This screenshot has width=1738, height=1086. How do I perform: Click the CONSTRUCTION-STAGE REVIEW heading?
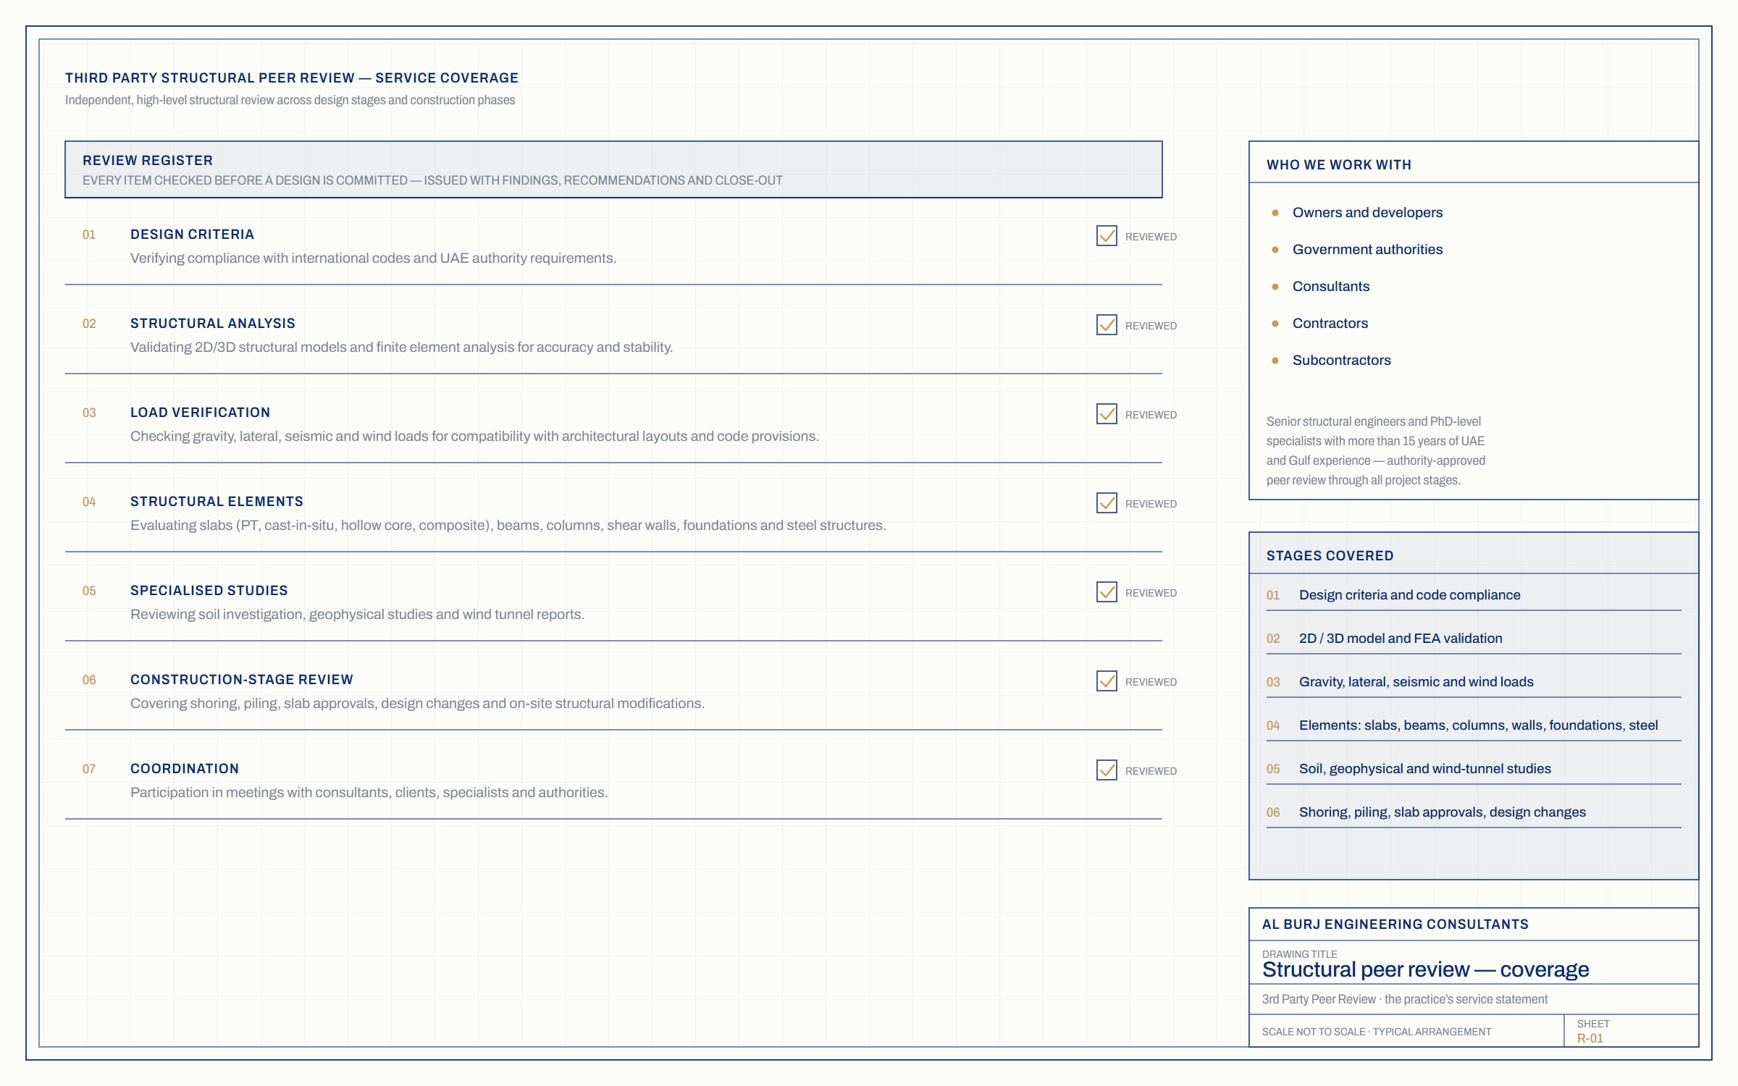tap(242, 680)
